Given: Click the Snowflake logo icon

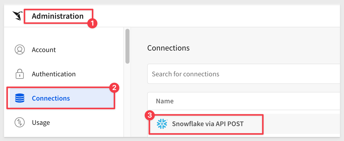Looking at the screenshot, I should click(x=162, y=124).
